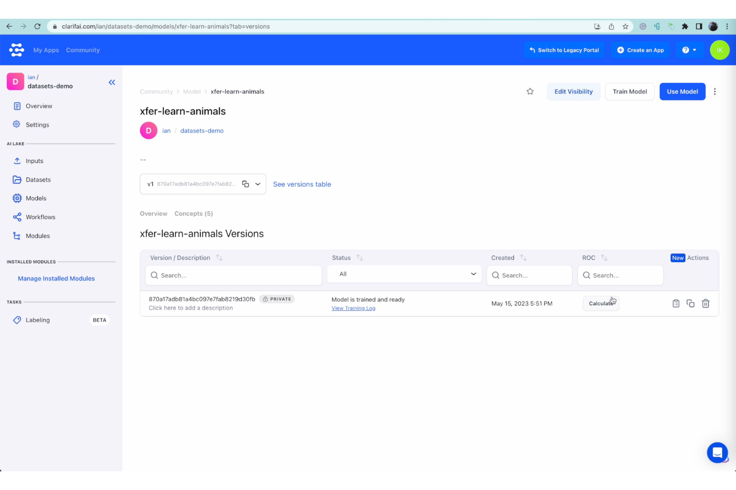Viewport: 736px width, 490px height.
Task: Click the star icon to favorite model
Action: (x=530, y=91)
